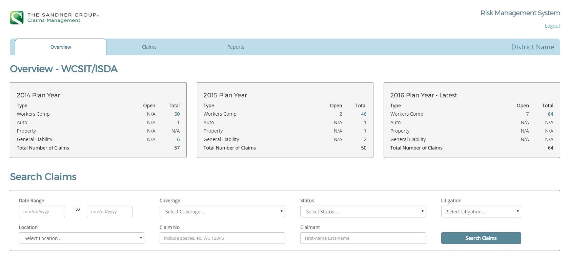The height and width of the screenshot is (256, 569).
Task: Click 2014 General Liability total of 6
Action: (x=178, y=139)
